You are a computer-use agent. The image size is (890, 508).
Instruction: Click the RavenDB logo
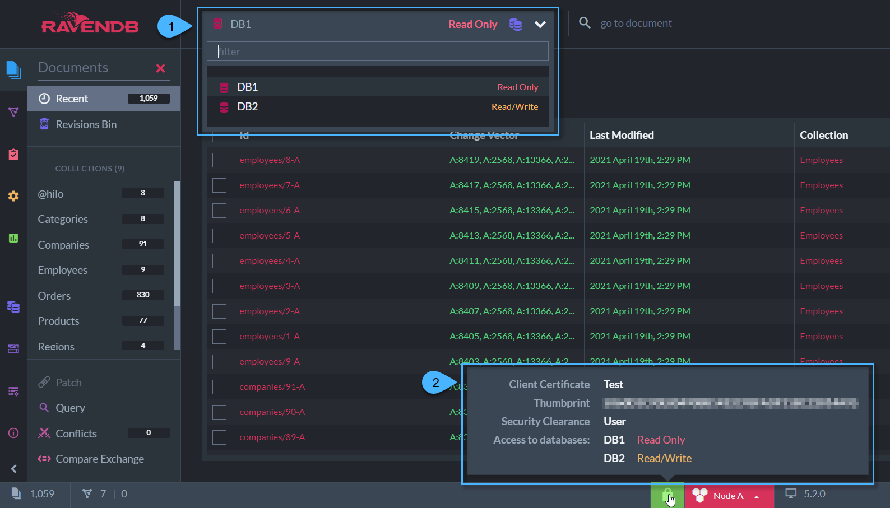[x=90, y=23]
